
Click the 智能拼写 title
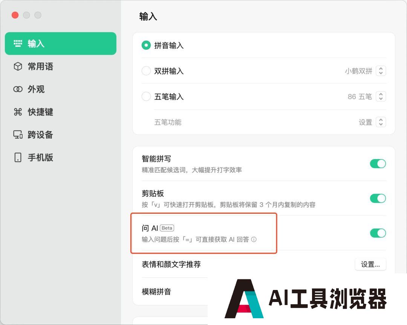pos(156,158)
